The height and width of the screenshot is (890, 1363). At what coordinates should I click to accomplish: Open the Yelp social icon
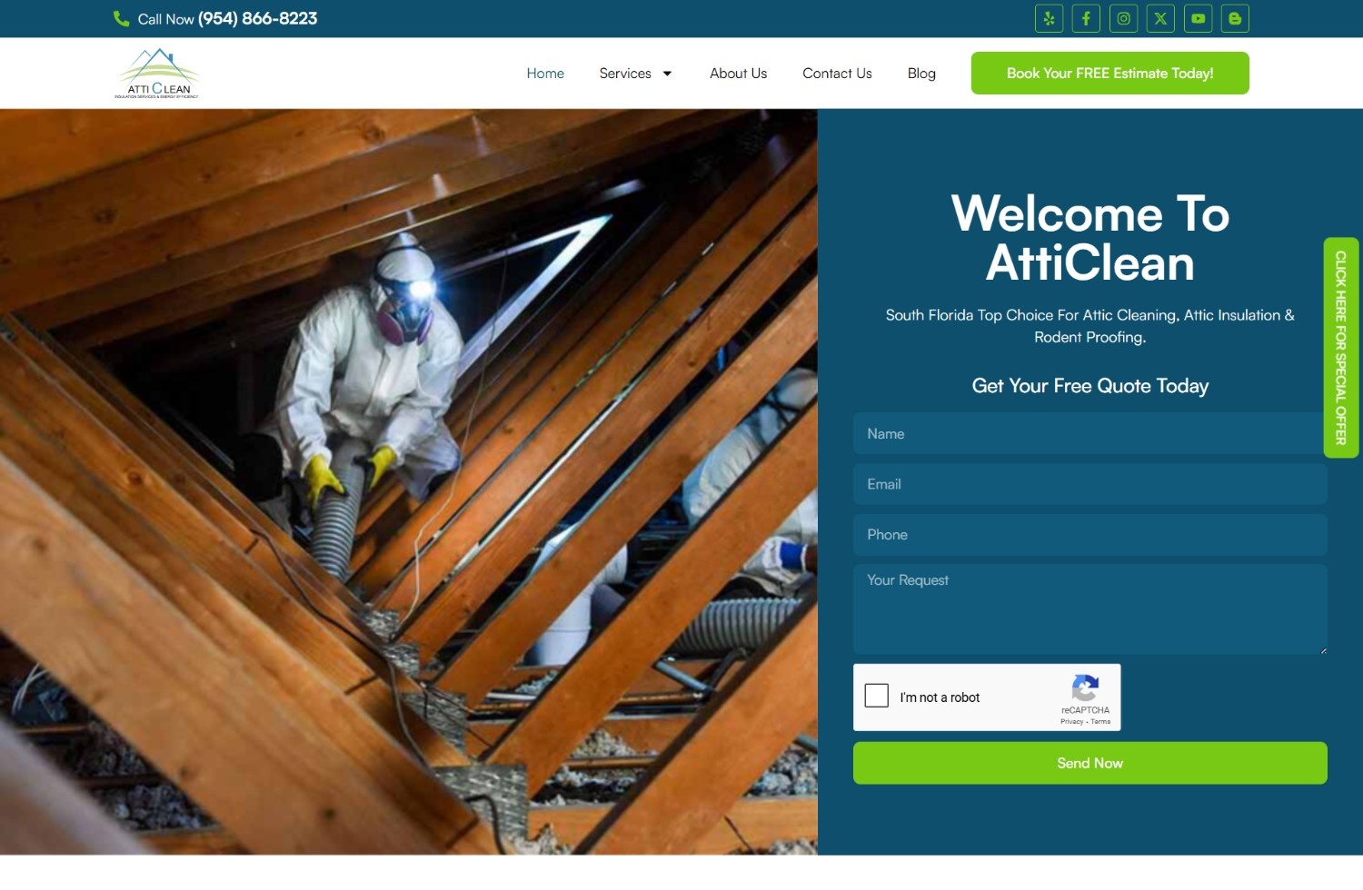(1049, 18)
